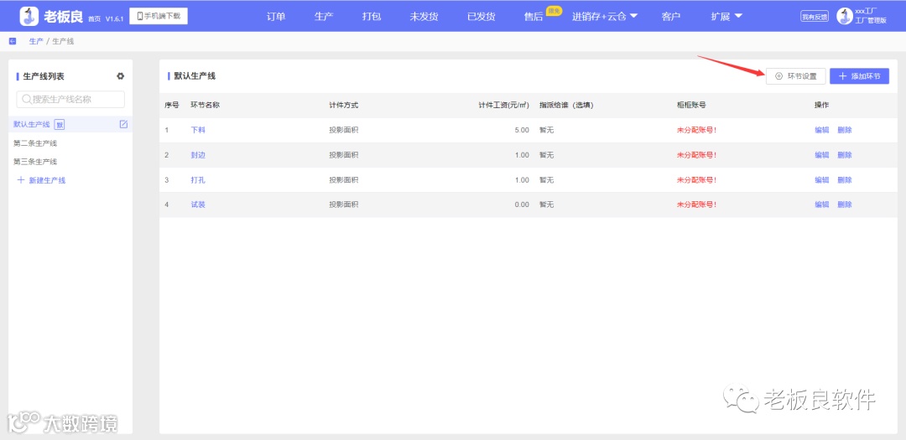Screen dimensions: 906x440
Task: Click 新建生产线 to add a line
Action: click(x=41, y=180)
